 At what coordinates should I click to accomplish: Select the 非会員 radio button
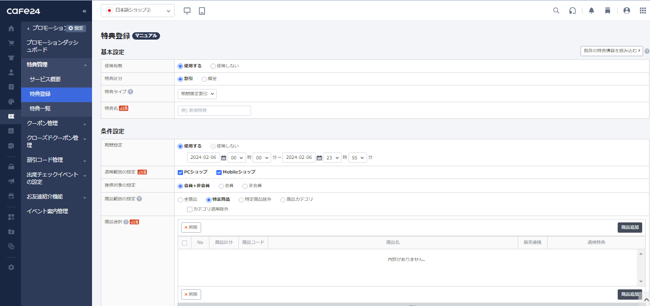coord(245,186)
